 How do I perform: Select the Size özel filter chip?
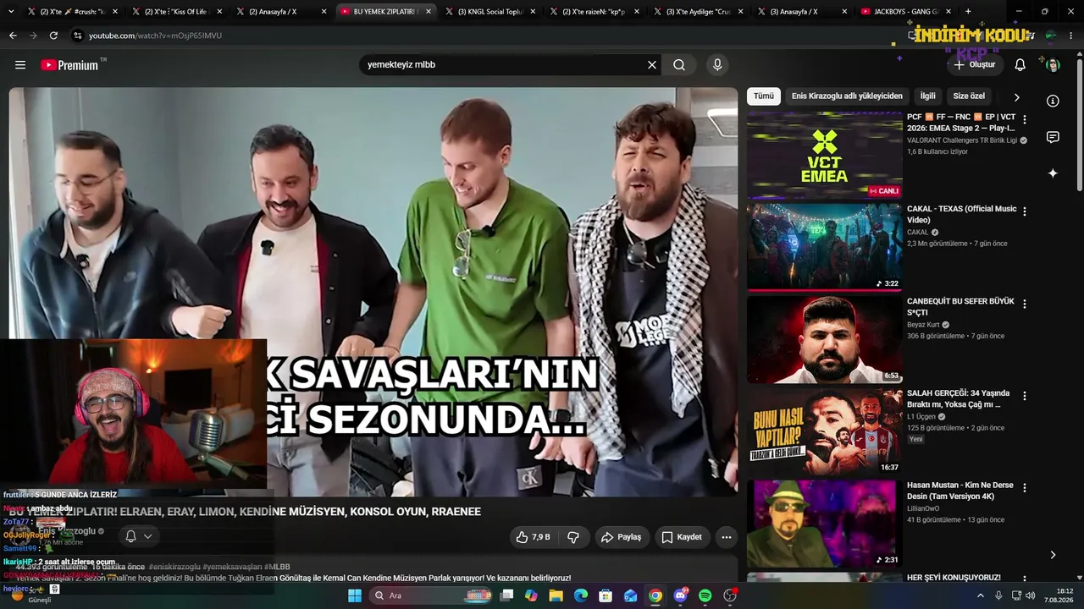pyautogui.click(x=969, y=96)
